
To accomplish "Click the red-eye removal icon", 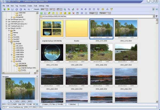I will click(x=77, y=9).
